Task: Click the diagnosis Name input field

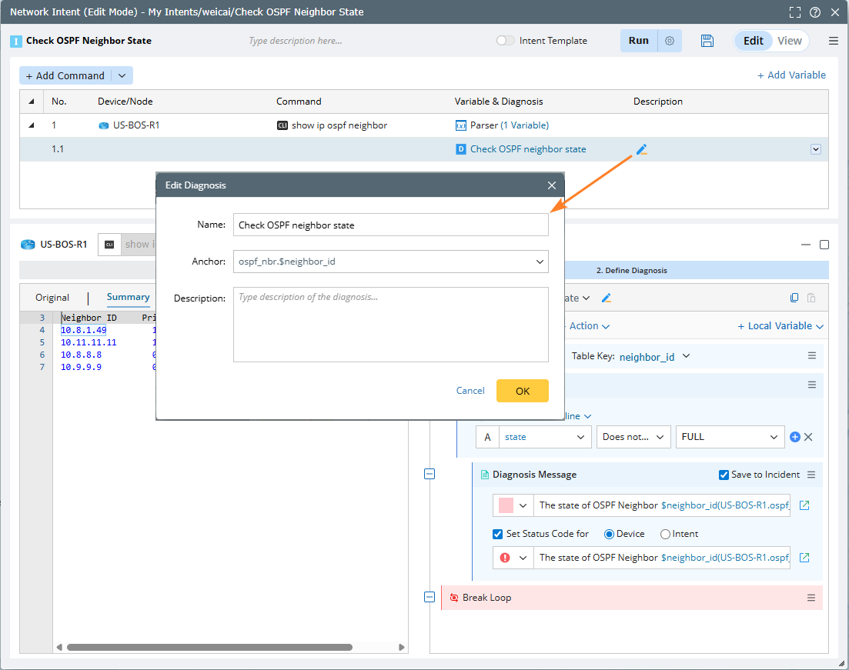Action: coord(390,225)
